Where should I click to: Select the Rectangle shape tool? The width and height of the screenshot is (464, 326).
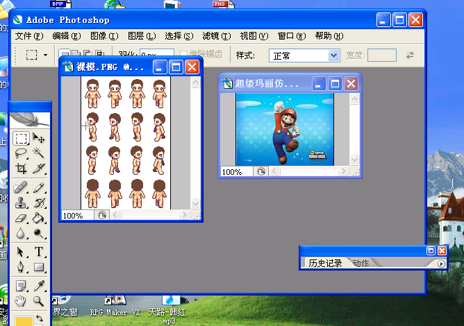click(x=38, y=267)
